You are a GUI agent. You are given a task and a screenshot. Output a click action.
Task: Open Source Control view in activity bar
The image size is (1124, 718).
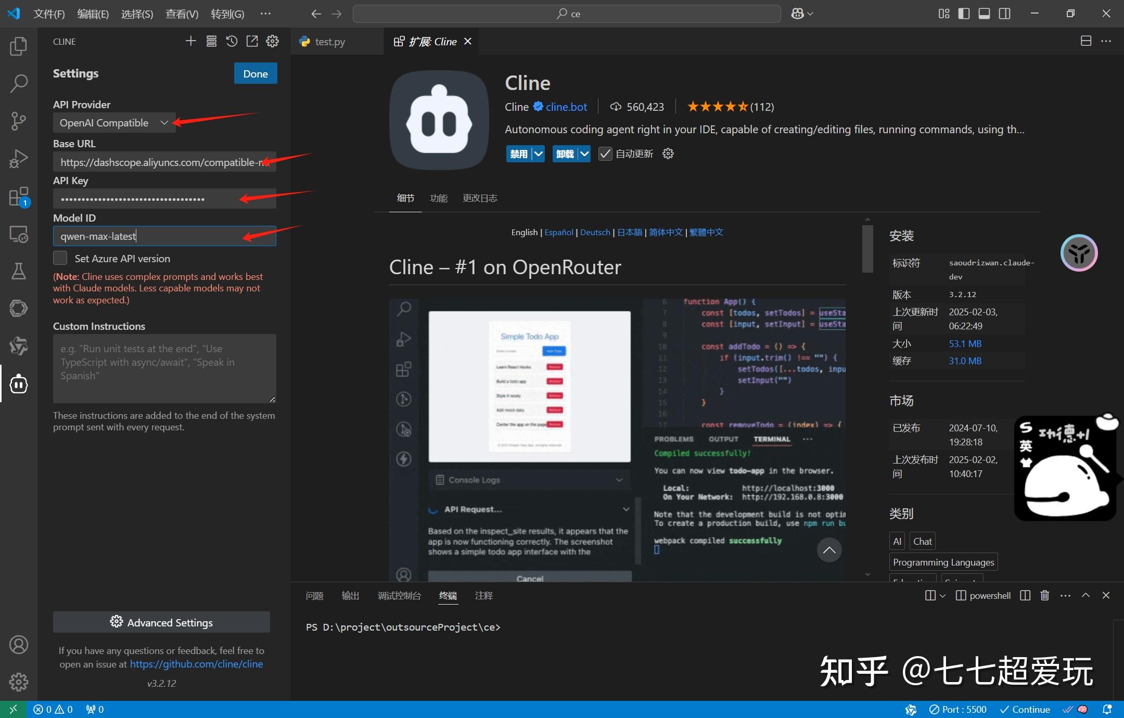pyautogui.click(x=18, y=121)
